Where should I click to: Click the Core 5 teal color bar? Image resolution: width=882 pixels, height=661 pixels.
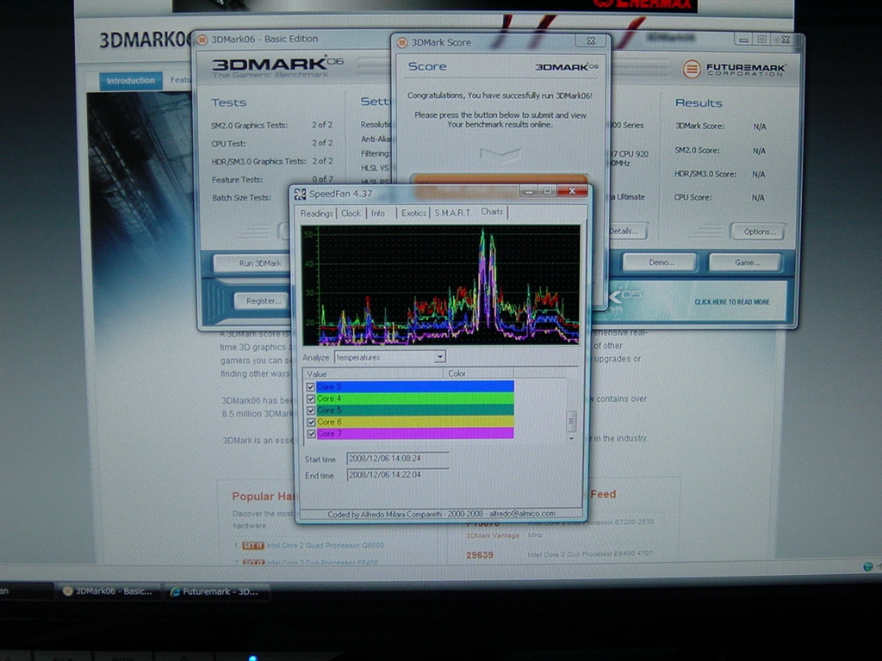point(413,411)
